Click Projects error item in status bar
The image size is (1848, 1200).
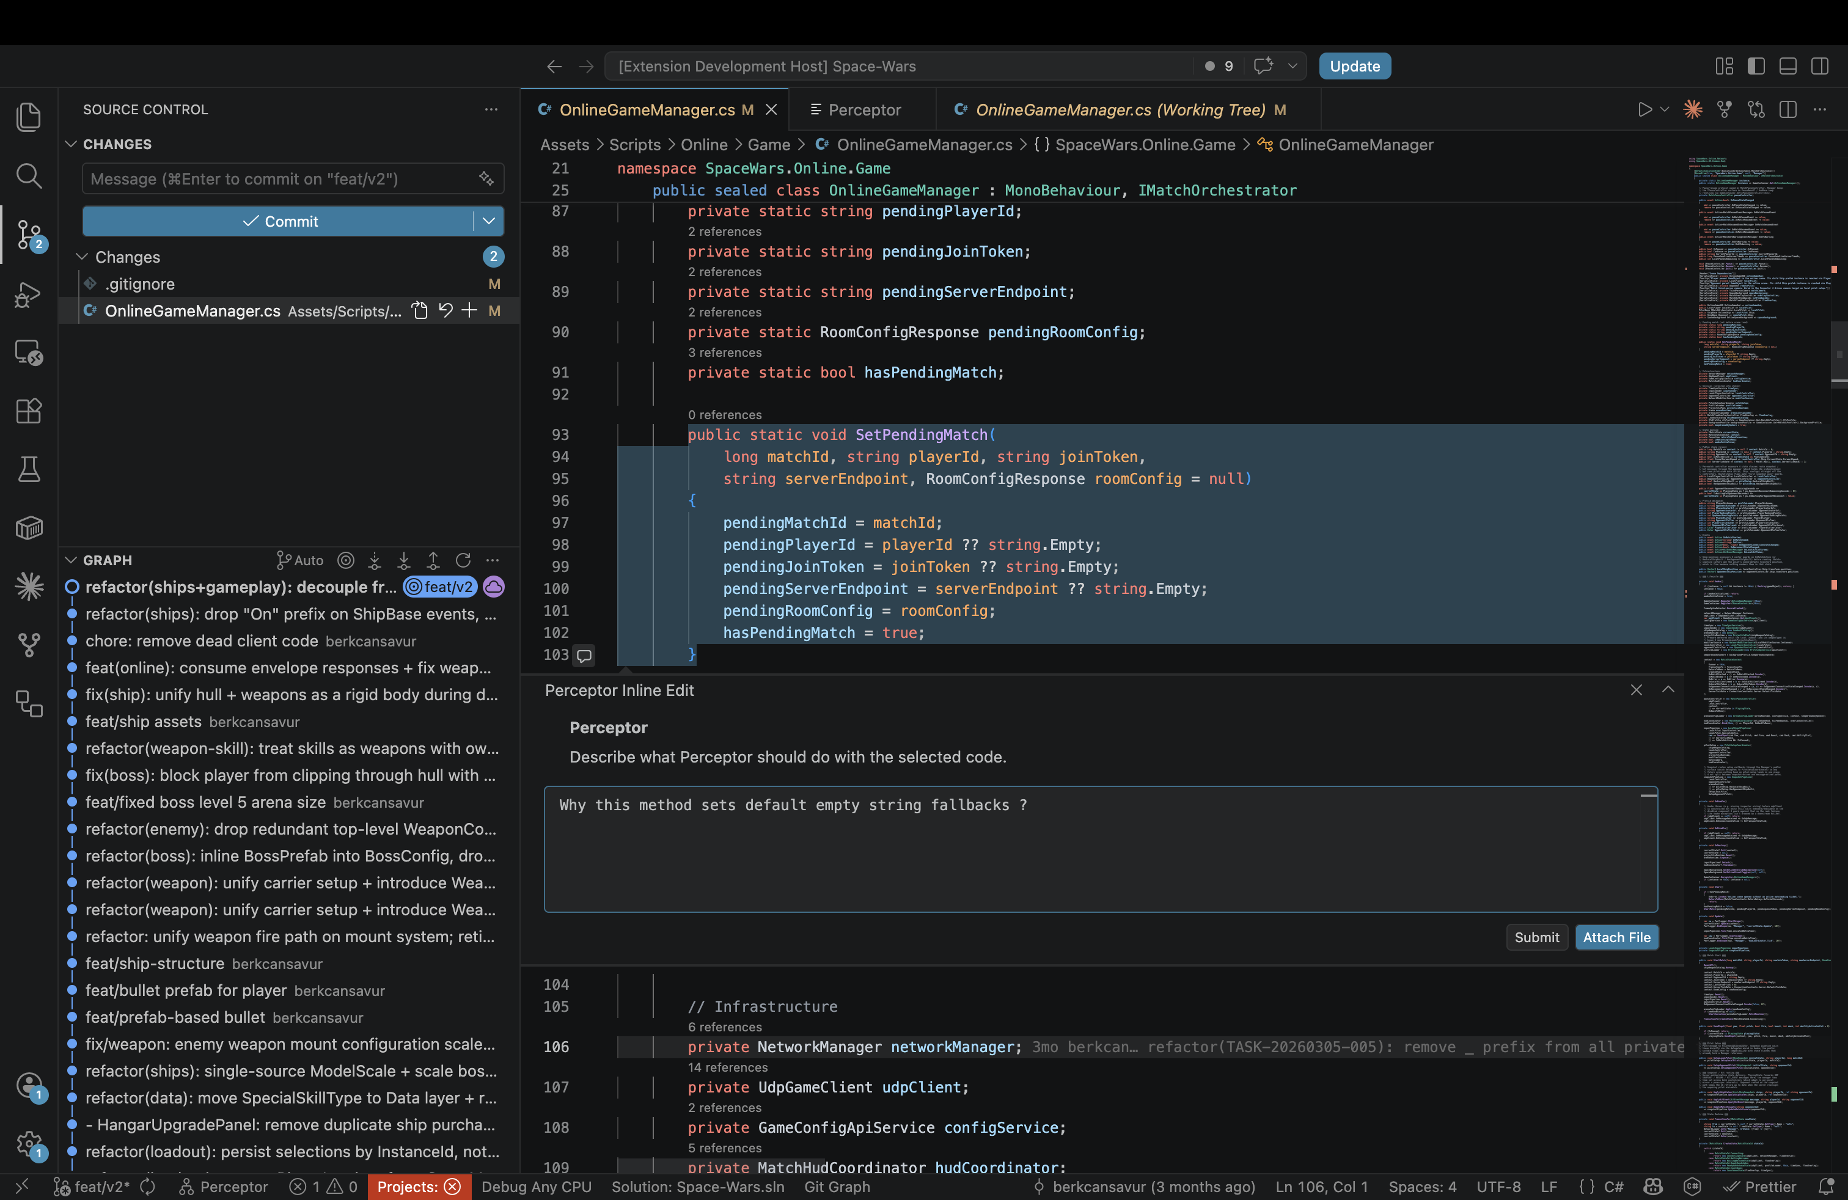coord(419,1187)
